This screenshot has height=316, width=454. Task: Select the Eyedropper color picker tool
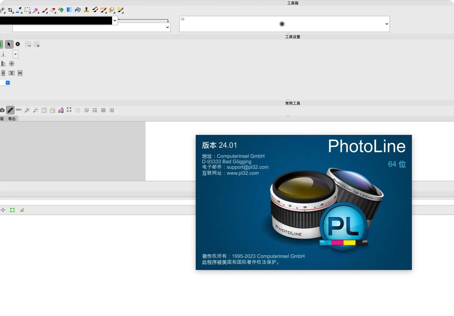pos(19,10)
